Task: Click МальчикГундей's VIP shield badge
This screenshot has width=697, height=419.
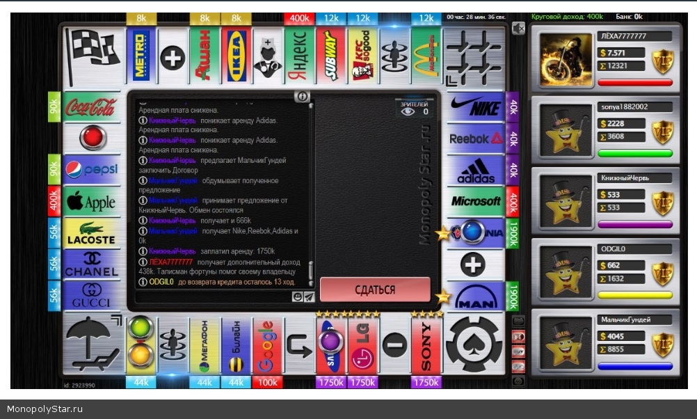Action: tap(662, 345)
